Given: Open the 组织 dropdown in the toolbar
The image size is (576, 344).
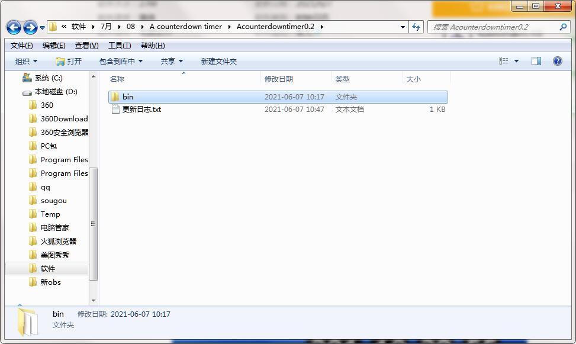Looking at the screenshot, I should 26,62.
